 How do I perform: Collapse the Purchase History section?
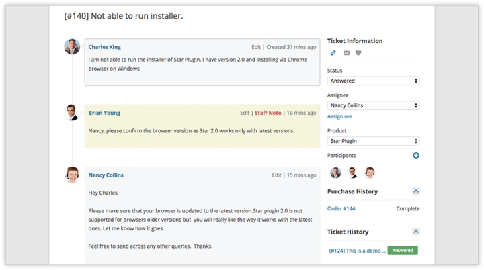pos(416,191)
